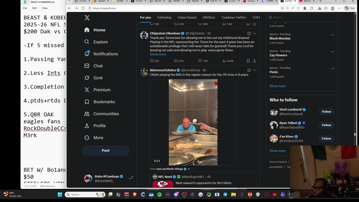
Task: Open Copilot Chat button in browser
Action: click(349, 8)
